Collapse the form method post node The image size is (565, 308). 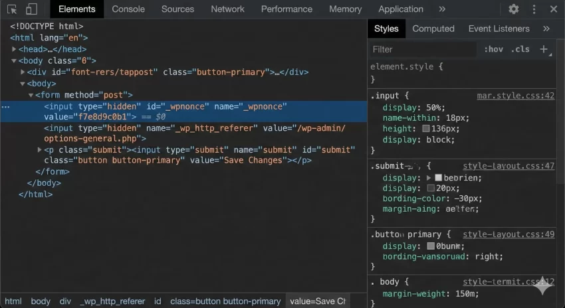[31, 95]
